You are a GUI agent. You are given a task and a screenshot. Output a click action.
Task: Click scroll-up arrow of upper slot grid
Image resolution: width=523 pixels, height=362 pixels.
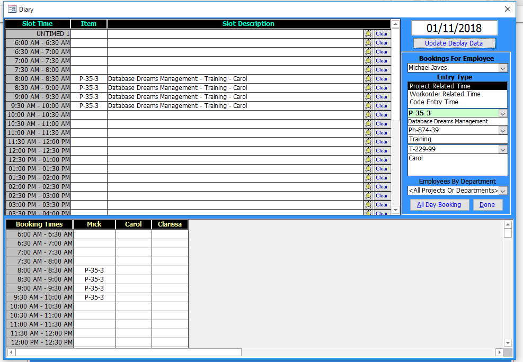tap(395, 24)
